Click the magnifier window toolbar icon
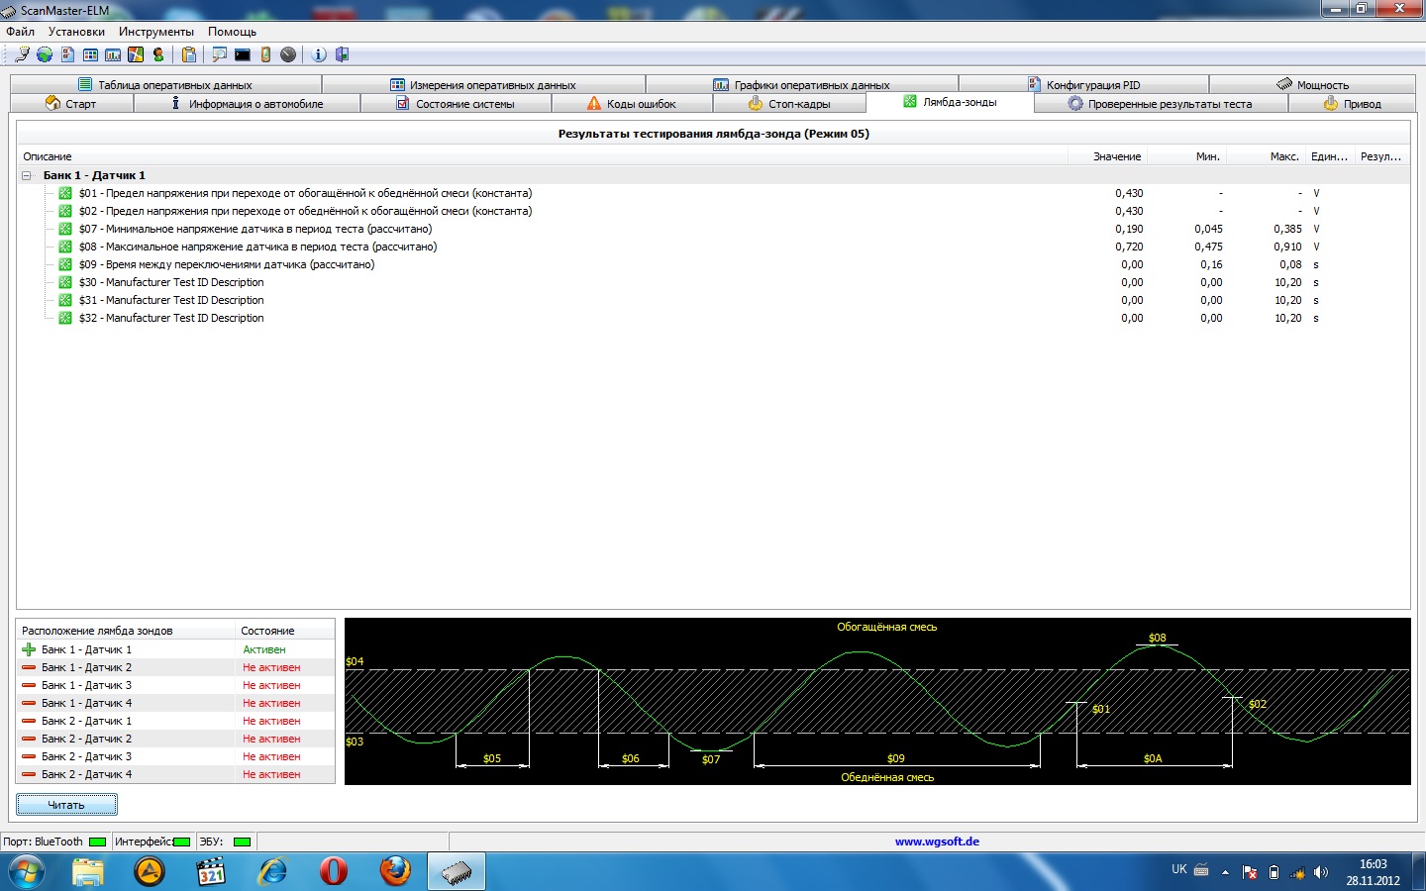1426x891 pixels. pyautogui.click(x=219, y=54)
